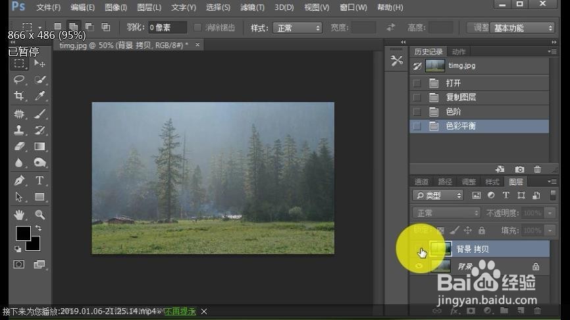Select the Quick Selection tool
Viewport: 570px width, 320px height.
(39, 80)
